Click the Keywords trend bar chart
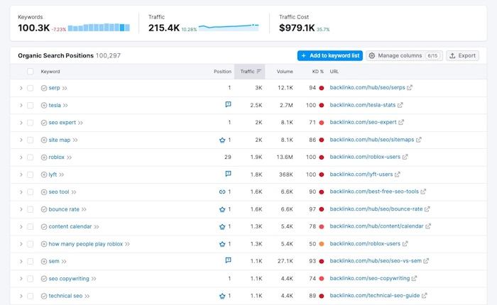The image size is (497, 305). click(x=99, y=28)
